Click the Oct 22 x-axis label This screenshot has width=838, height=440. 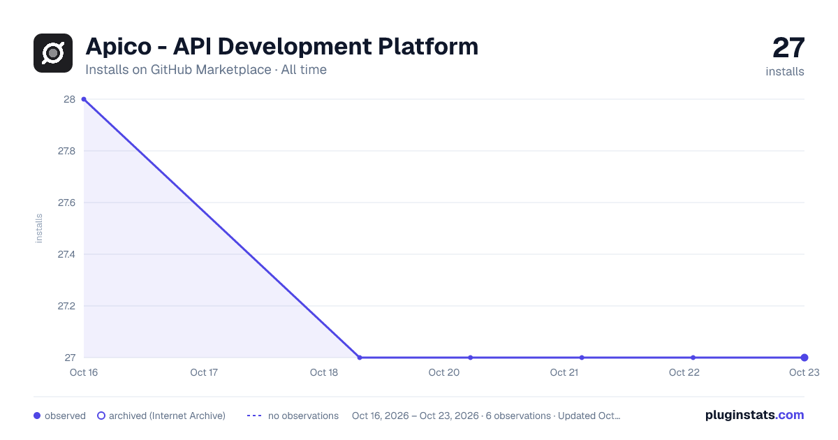pyautogui.click(x=684, y=372)
